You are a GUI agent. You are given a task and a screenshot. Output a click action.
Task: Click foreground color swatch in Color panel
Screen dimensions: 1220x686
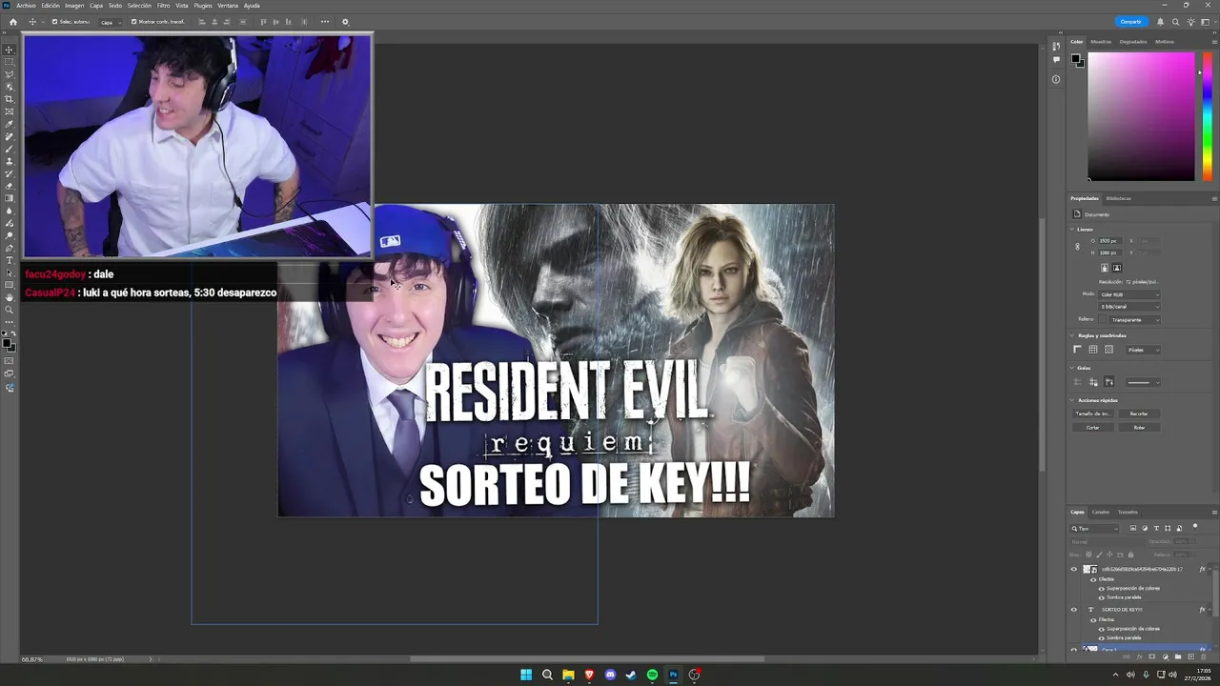click(1075, 59)
